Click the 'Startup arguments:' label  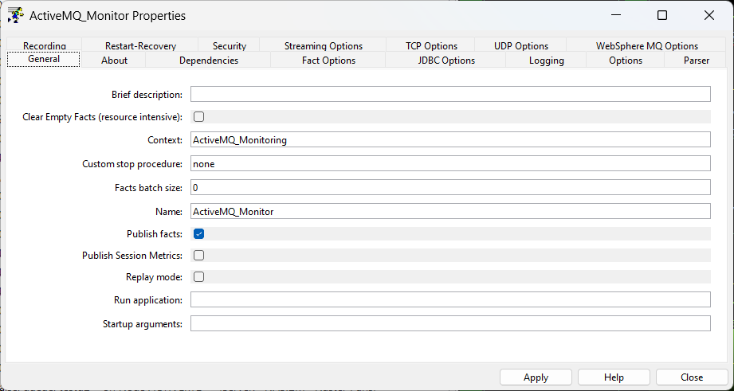143,323
